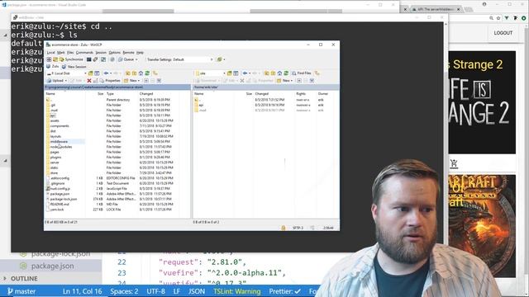Select the pages folder in local panel
This screenshot has height=297, width=529.
pos(55,152)
